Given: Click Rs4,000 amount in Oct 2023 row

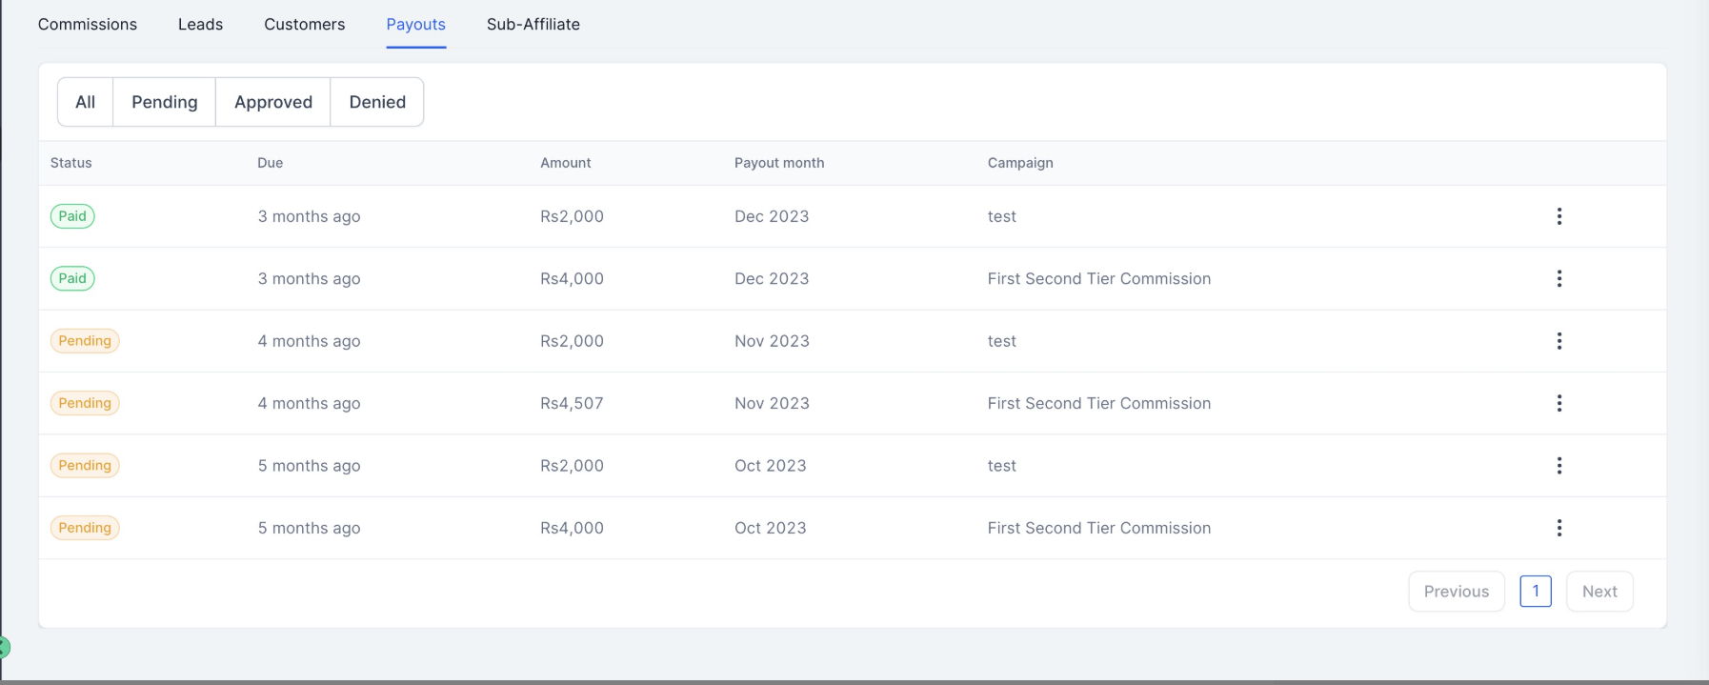Looking at the screenshot, I should tap(572, 528).
